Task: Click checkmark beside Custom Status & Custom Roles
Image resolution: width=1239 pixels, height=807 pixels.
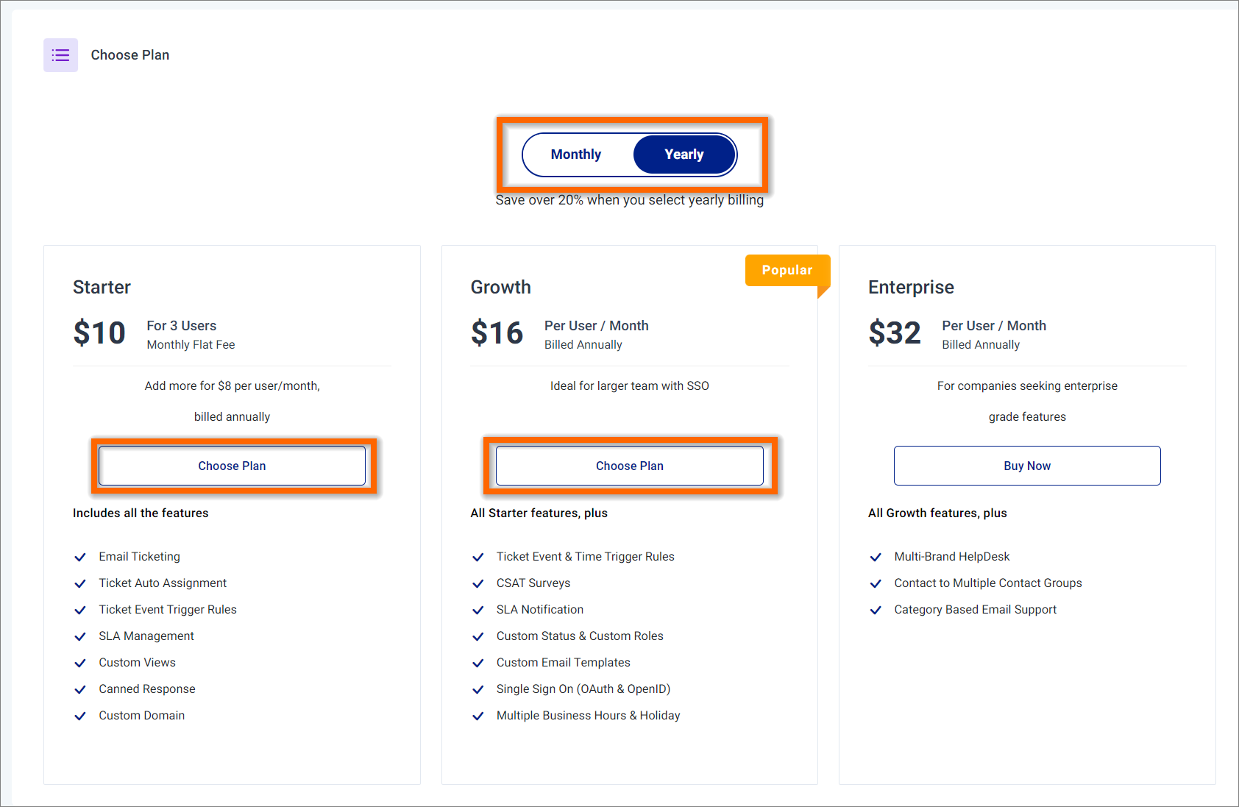Action: tap(478, 636)
